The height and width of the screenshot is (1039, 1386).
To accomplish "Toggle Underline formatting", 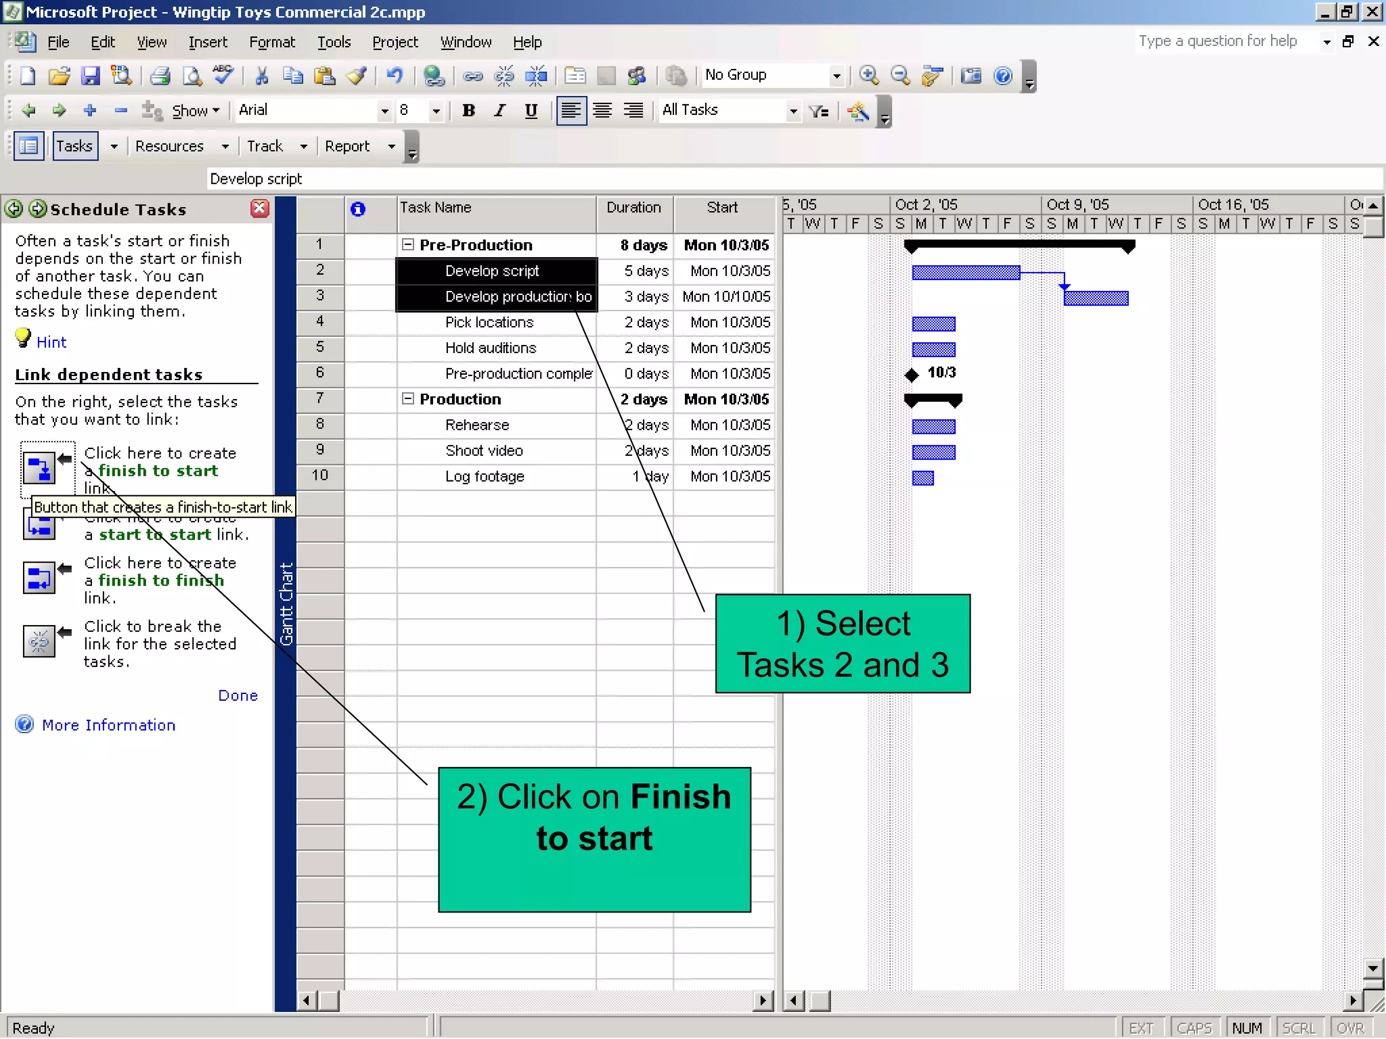I will (x=531, y=111).
